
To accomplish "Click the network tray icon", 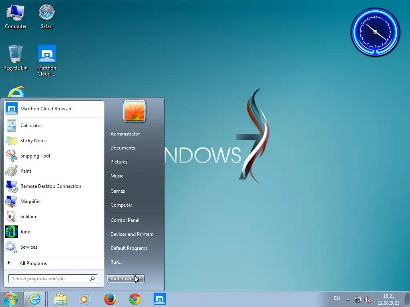I will (358, 299).
